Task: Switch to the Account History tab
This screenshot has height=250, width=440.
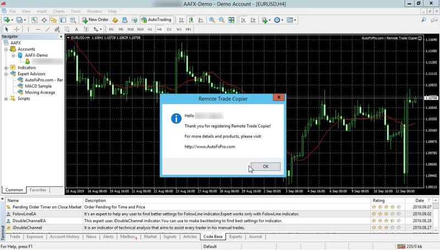Action: pos(64,237)
